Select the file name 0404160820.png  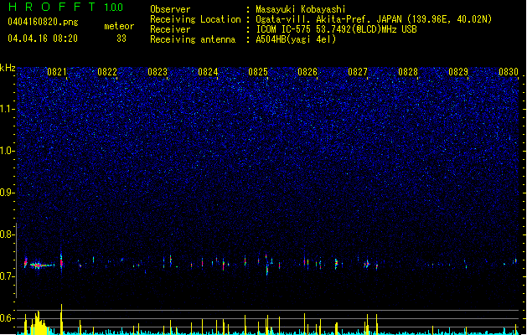43,22
